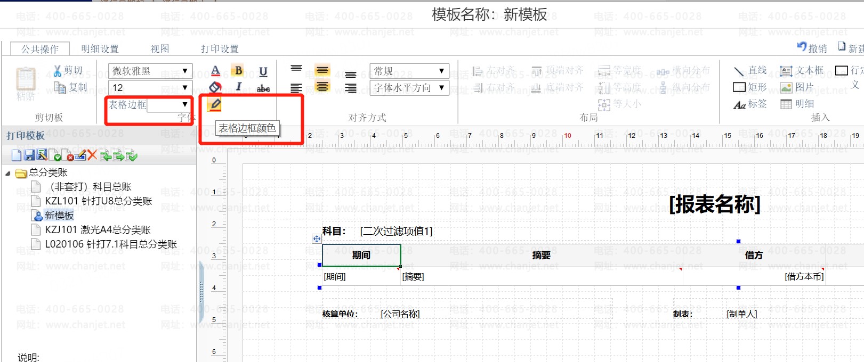The image size is (864, 362).
Task: Click the 纵向分布 vertical distribute icon
Action: (663, 87)
